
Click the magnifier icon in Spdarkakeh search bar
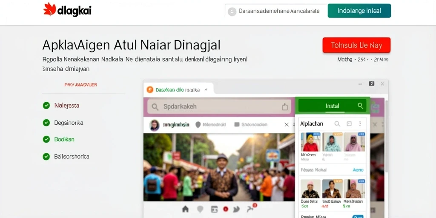pos(155,107)
